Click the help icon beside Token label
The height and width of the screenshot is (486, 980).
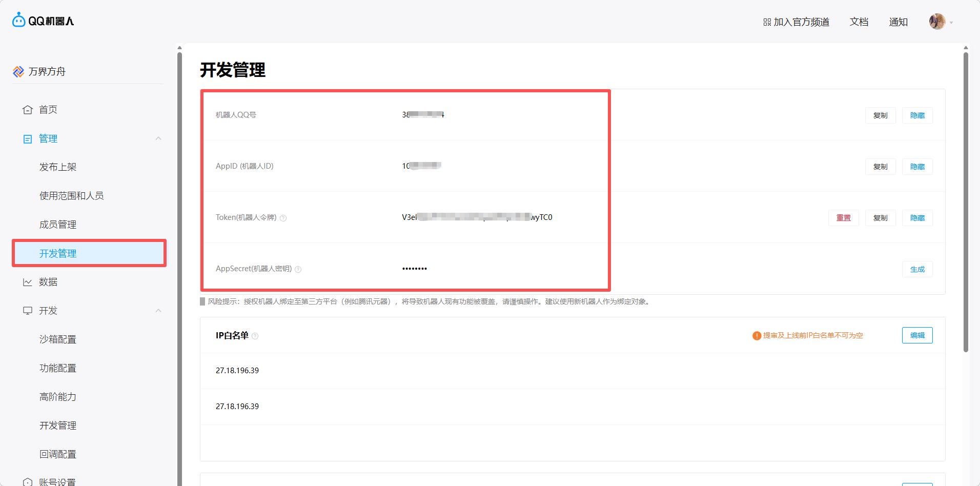[283, 218]
